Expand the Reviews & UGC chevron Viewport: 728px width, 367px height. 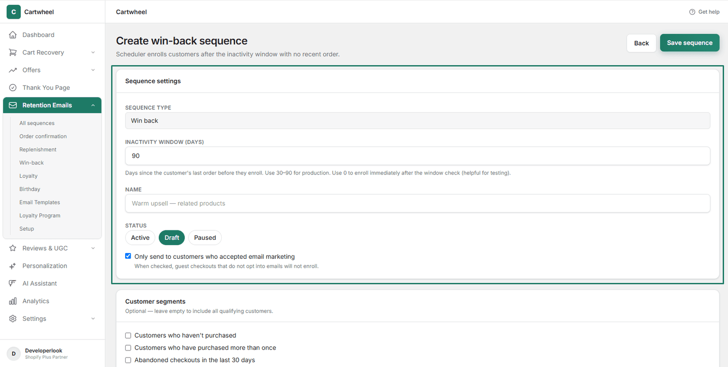pos(93,248)
